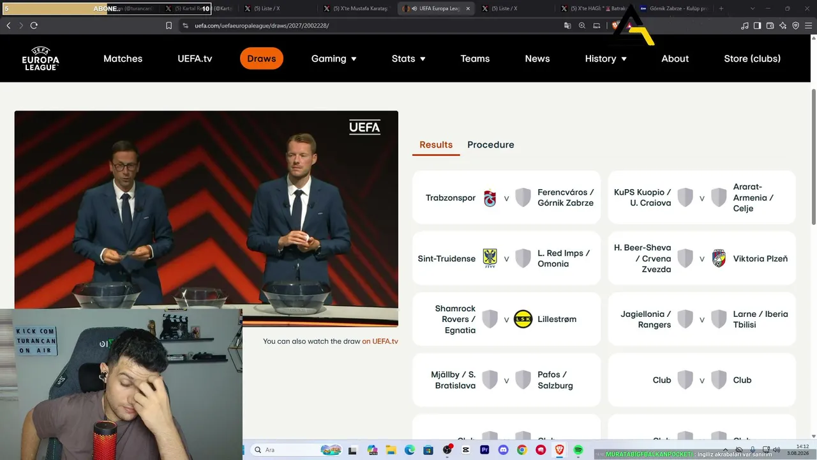Image resolution: width=817 pixels, height=460 pixels.
Task: Open the Brave Shields lion icon
Action: [x=616, y=26]
